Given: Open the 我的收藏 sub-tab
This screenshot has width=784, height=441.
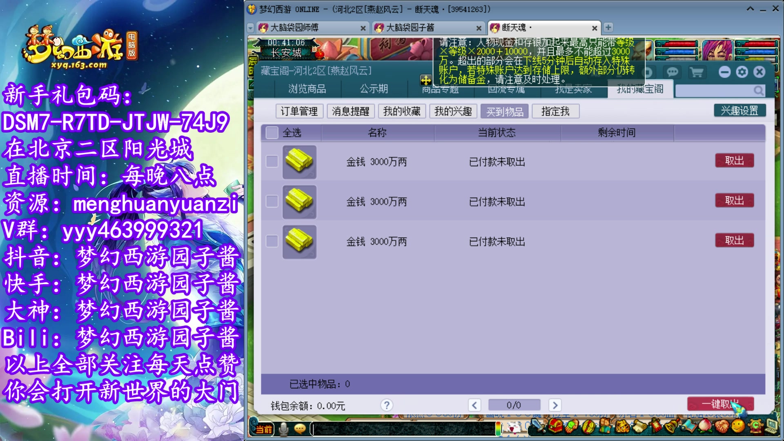Looking at the screenshot, I should click(x=402, y=111).
